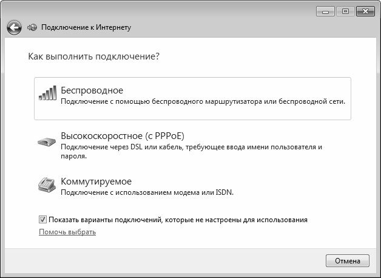Image resolution: width=381 pixels, height=278 pixels.
Task: Minimize the connection wizard window
Action: [326, 11]
